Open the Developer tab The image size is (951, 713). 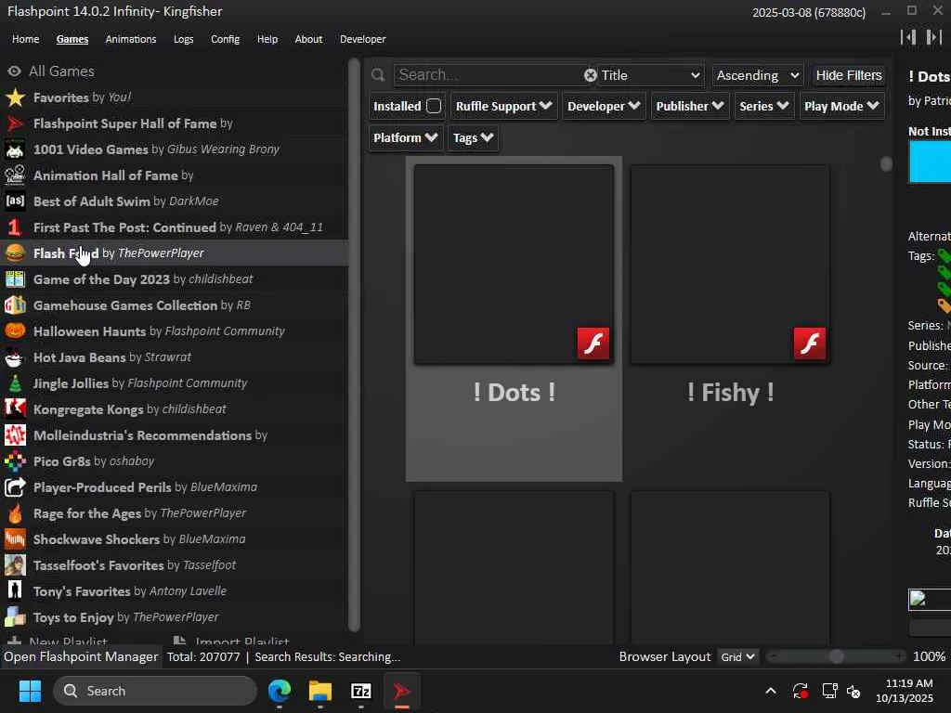pos(363,39)
